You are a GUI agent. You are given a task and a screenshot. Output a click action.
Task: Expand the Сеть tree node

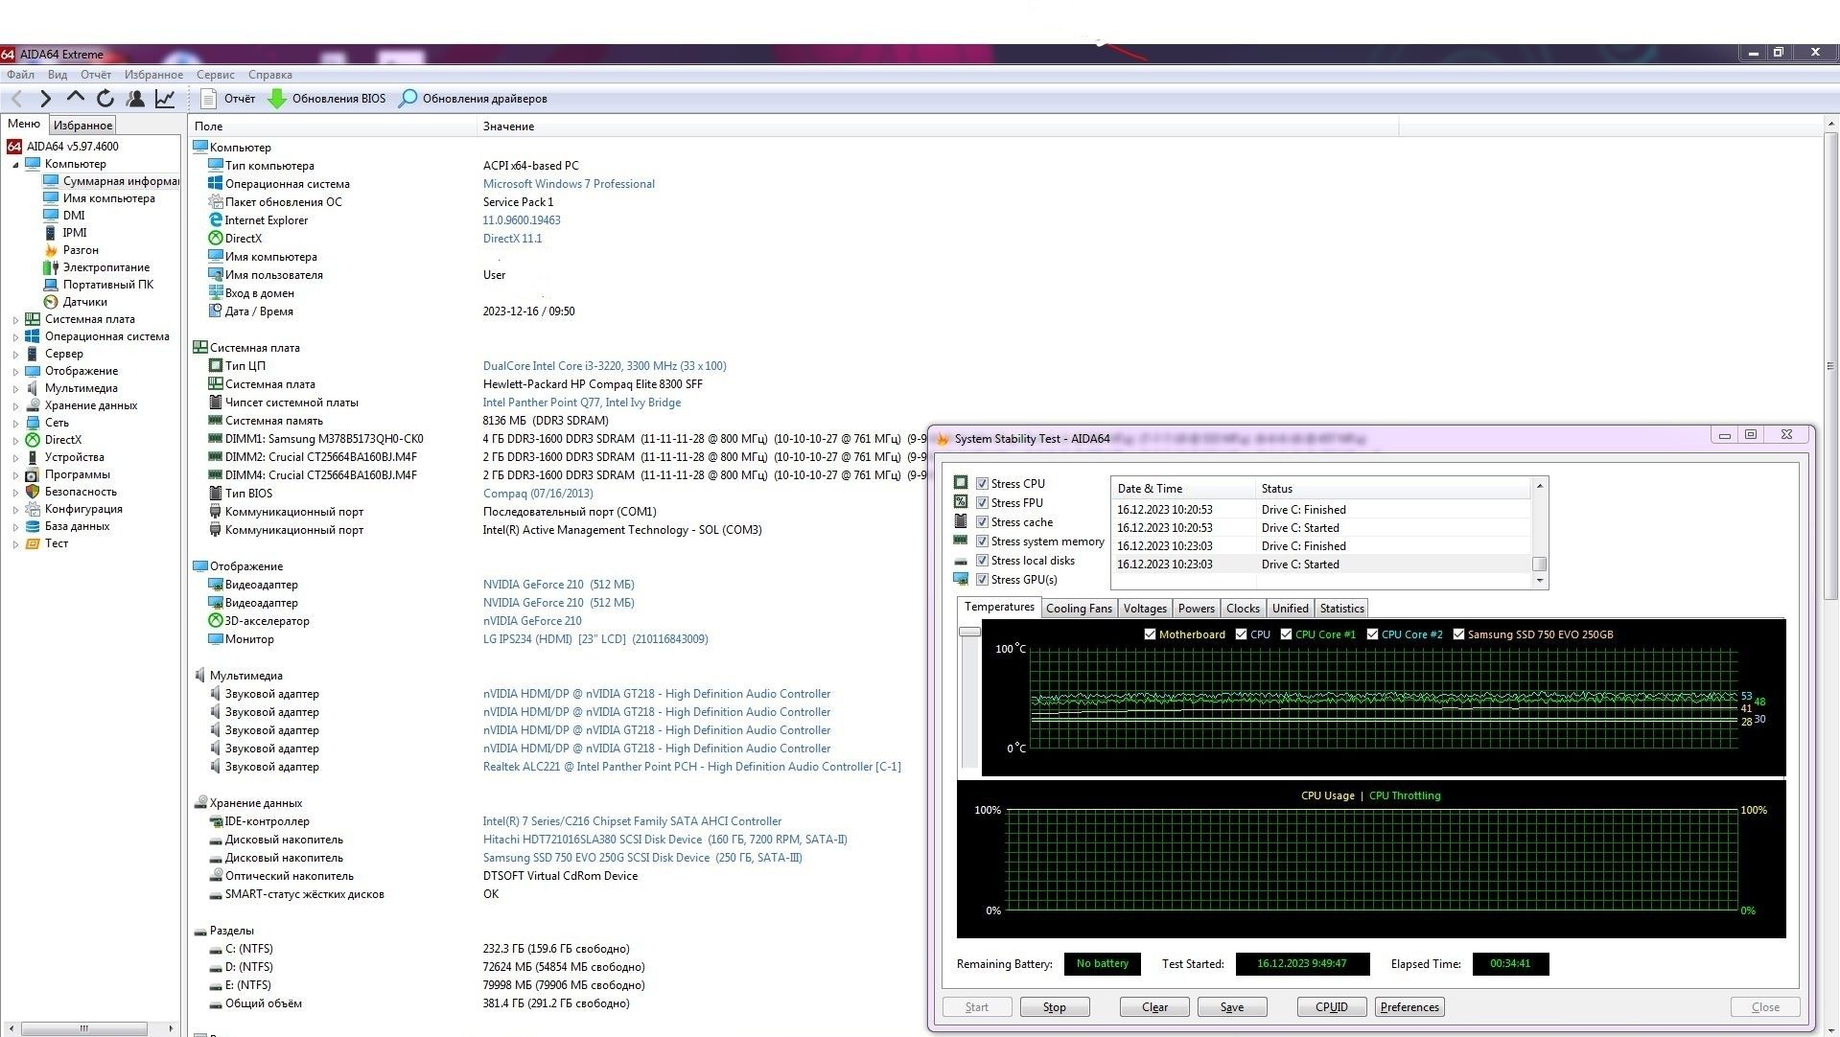click(15, 424)
